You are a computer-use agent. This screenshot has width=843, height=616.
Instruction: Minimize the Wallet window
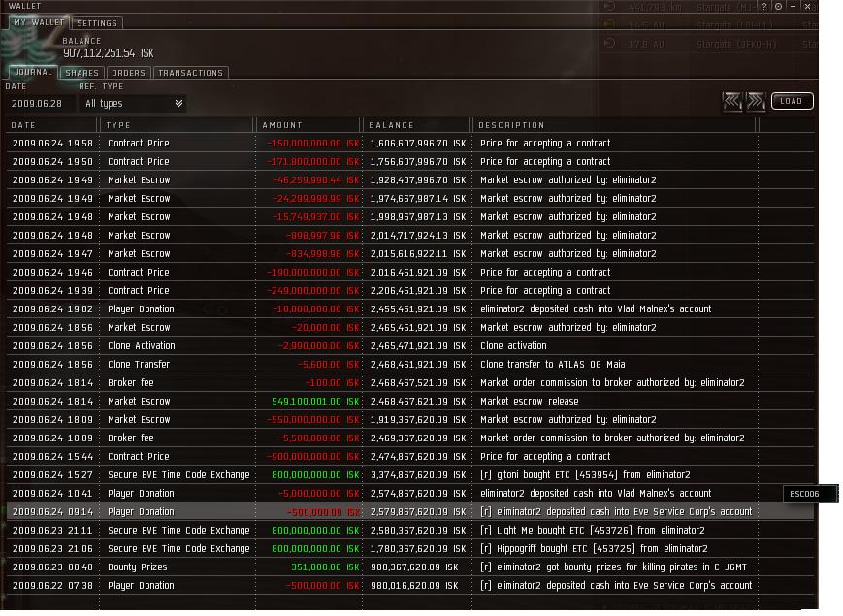[793, 7]
